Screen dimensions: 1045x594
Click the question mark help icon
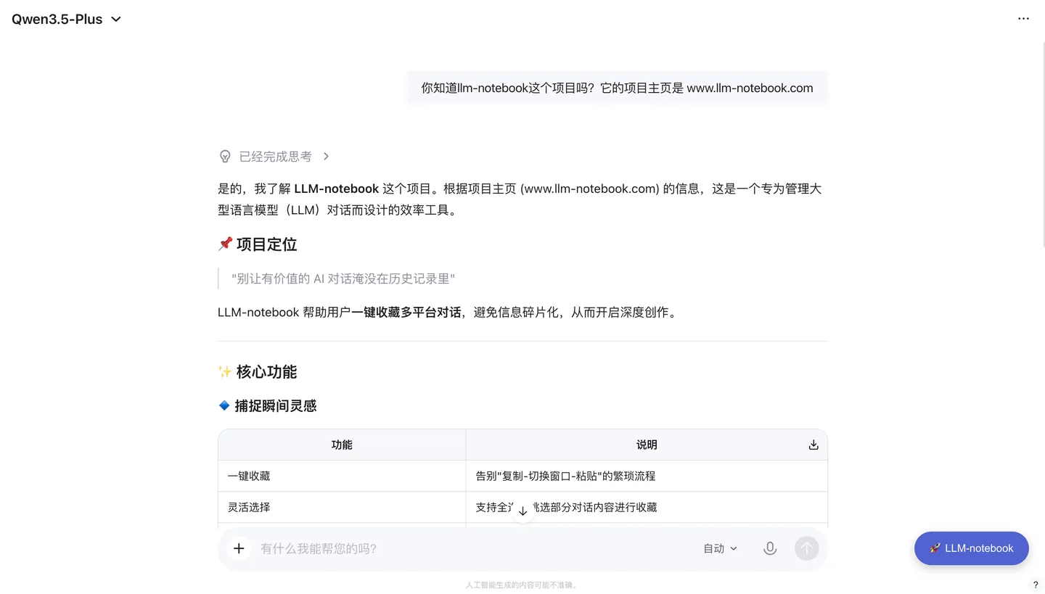1036,585
